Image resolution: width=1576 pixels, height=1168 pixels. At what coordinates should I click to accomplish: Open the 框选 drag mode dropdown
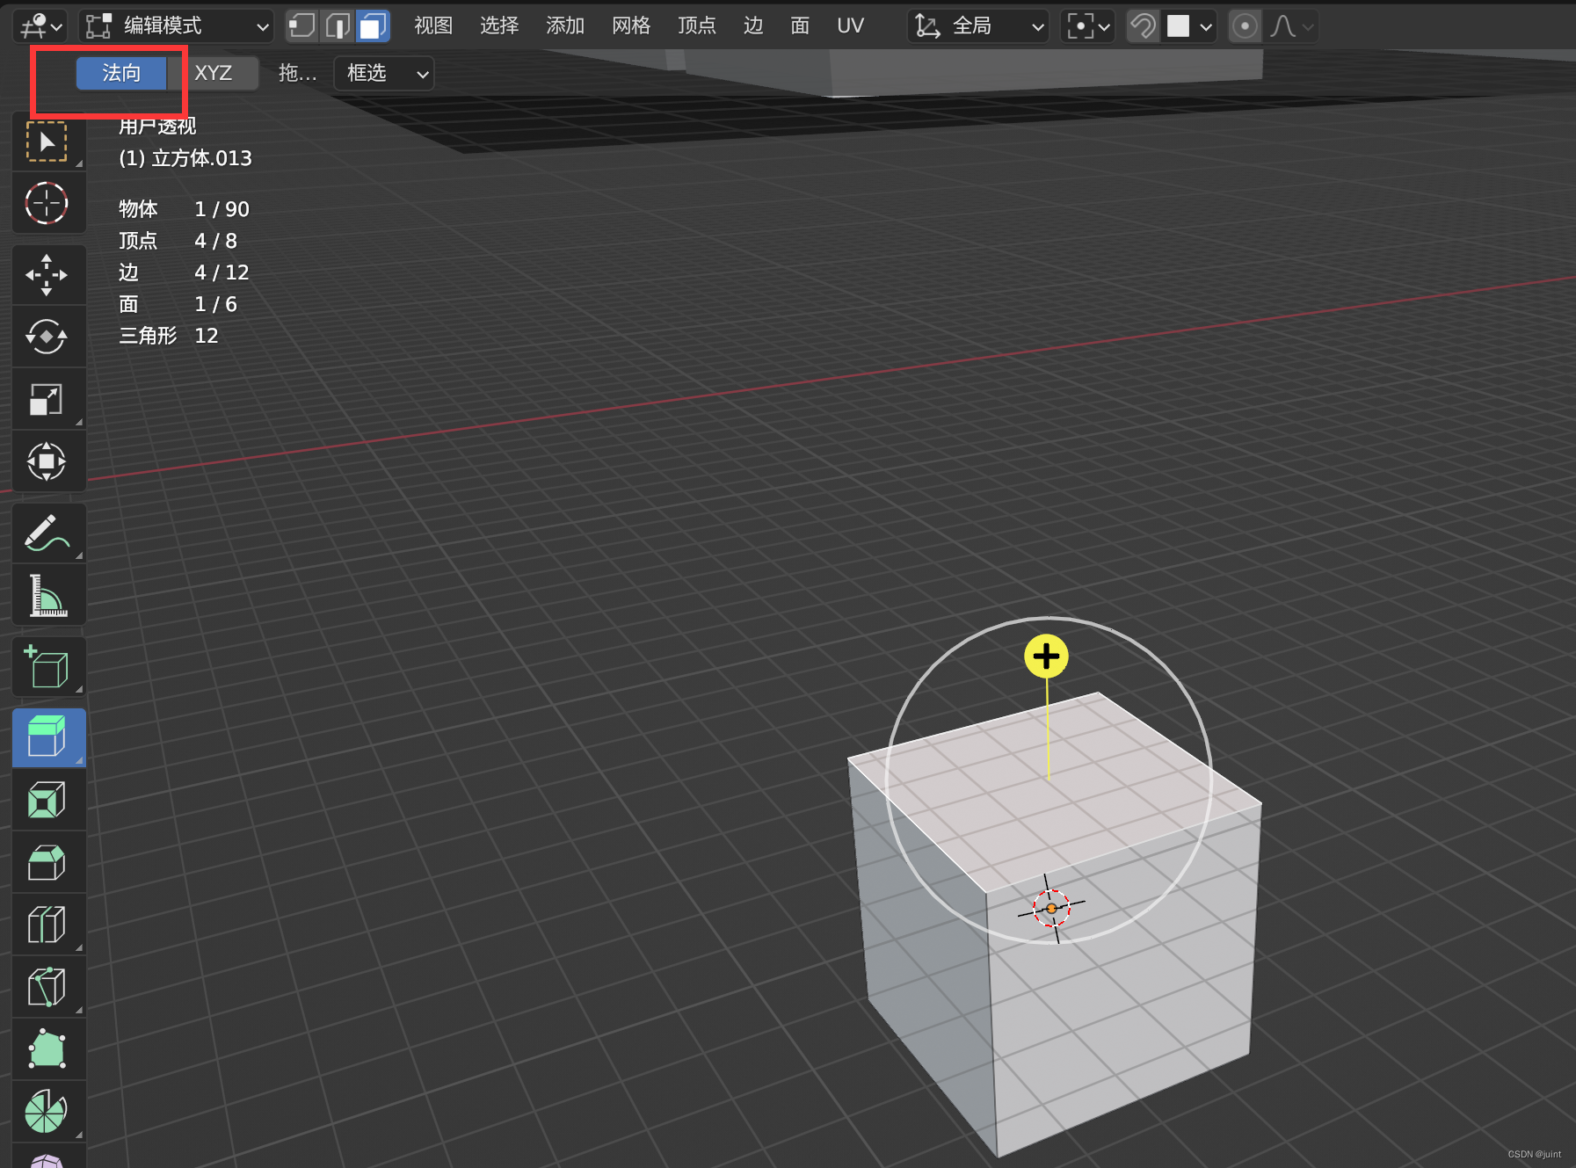384,73
